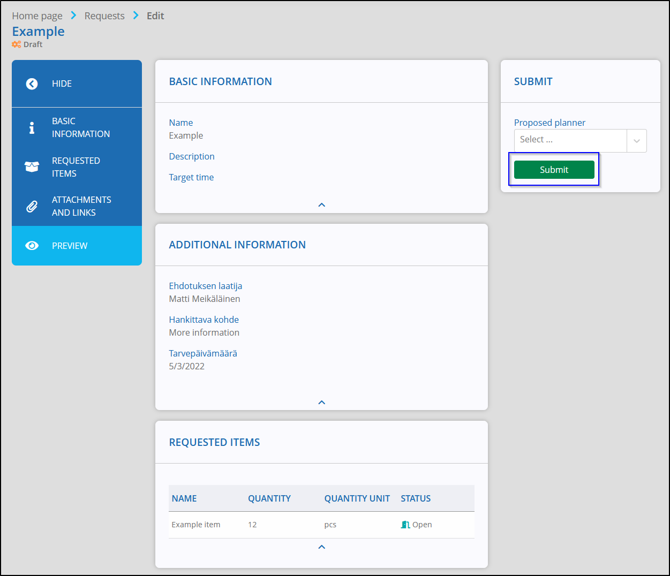Click the 'Hankittava kohde' label
Image resolution: width=670 pixels, height=576 pixels.
click(x=204, y=320)
